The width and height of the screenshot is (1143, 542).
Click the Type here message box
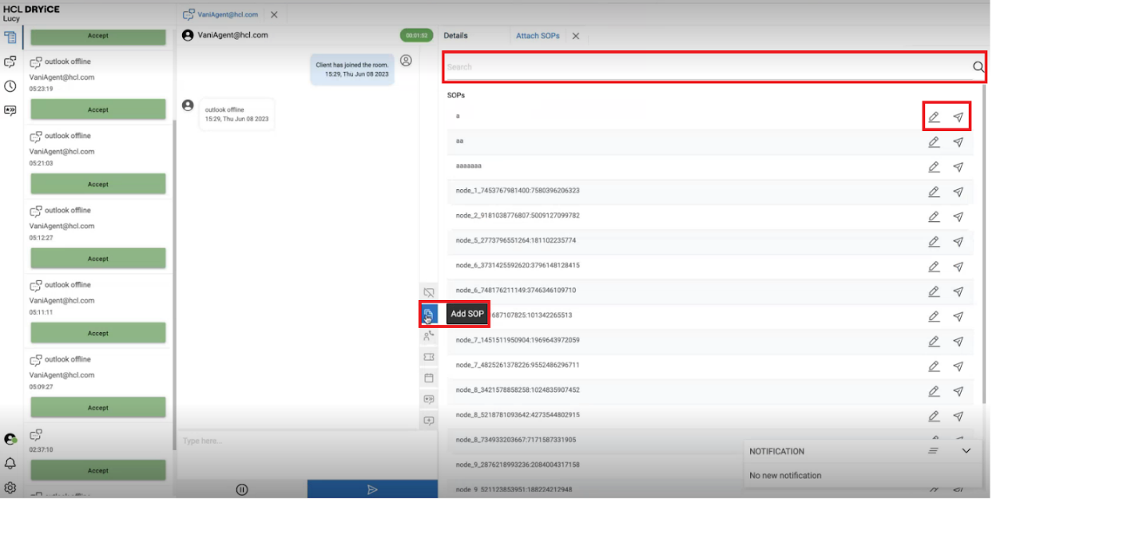pyautogui.click(x=307, y=441)
